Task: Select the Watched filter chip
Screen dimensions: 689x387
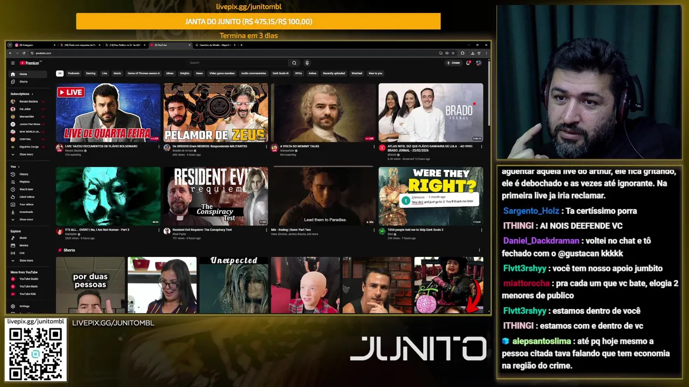Action: [357, 73]
